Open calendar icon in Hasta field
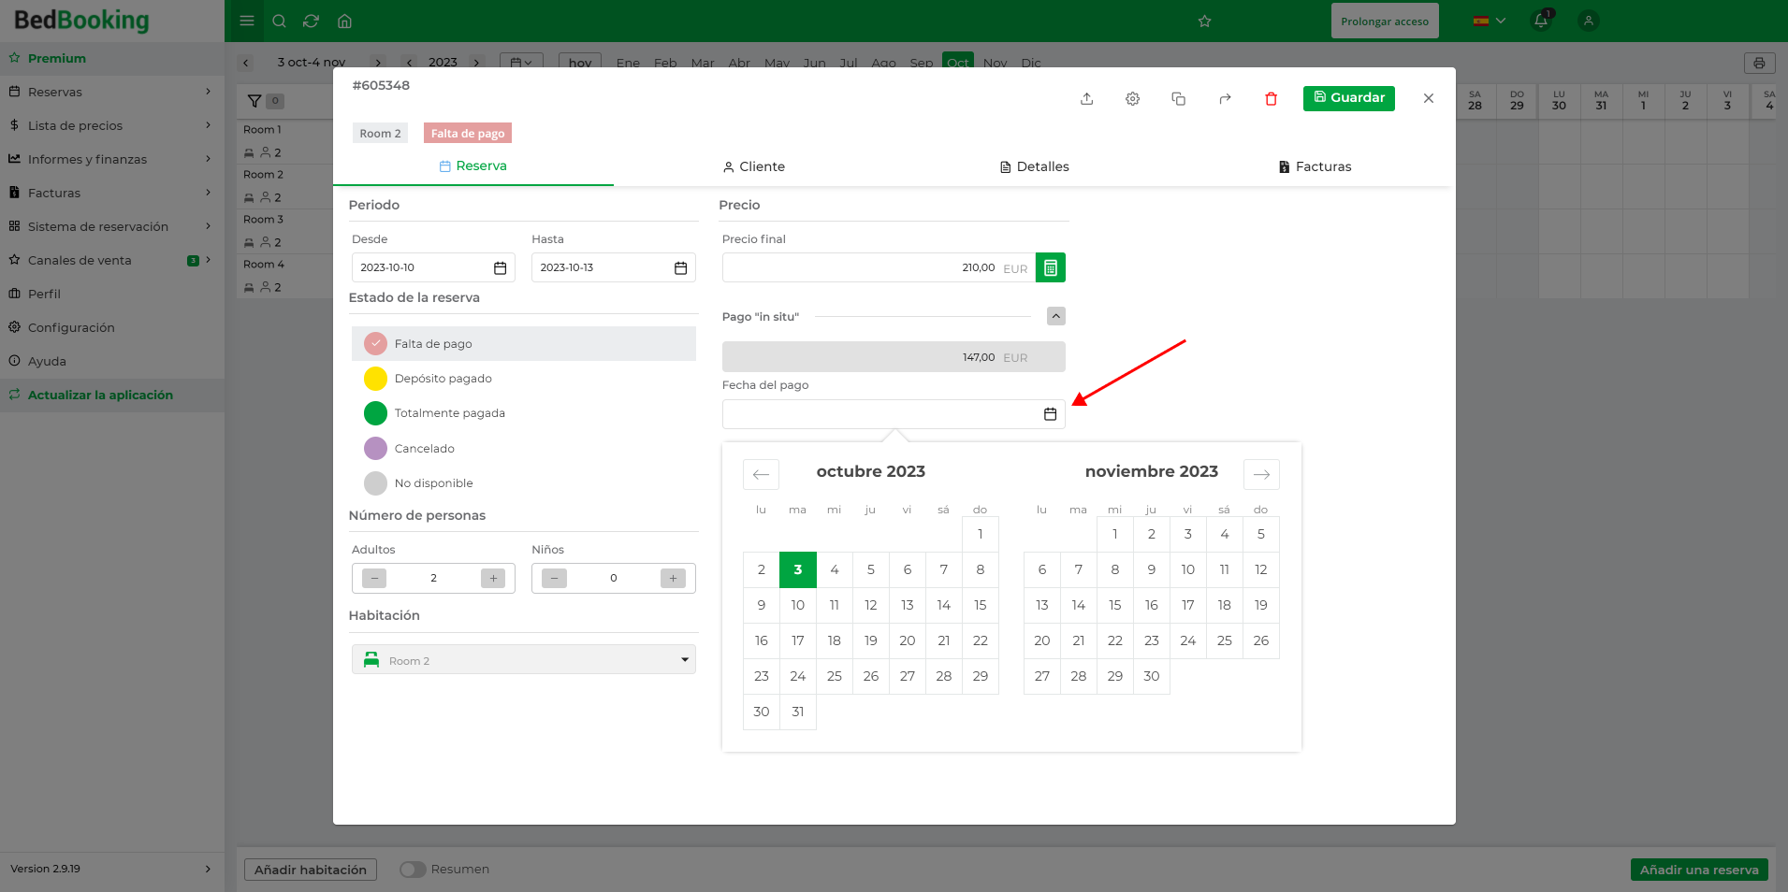The width and height of the screenshot is (1788, 892). 680,268
